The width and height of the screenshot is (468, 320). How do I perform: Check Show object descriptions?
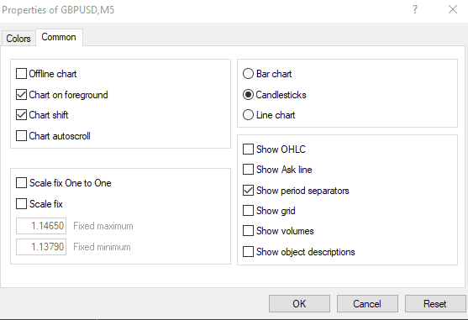point(248,252)
